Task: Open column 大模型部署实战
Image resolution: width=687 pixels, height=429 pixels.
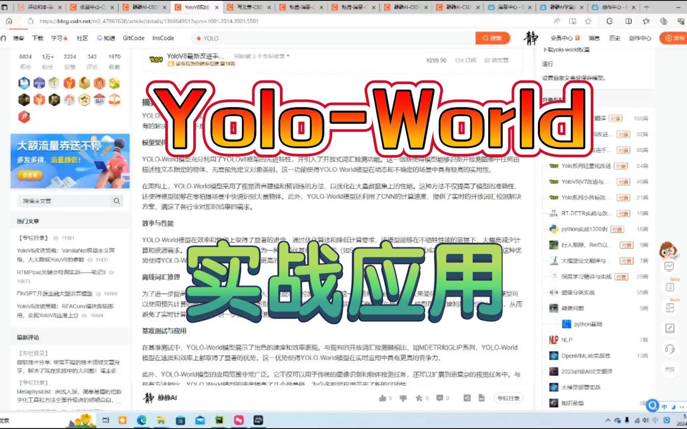Action: pos(581,387)
